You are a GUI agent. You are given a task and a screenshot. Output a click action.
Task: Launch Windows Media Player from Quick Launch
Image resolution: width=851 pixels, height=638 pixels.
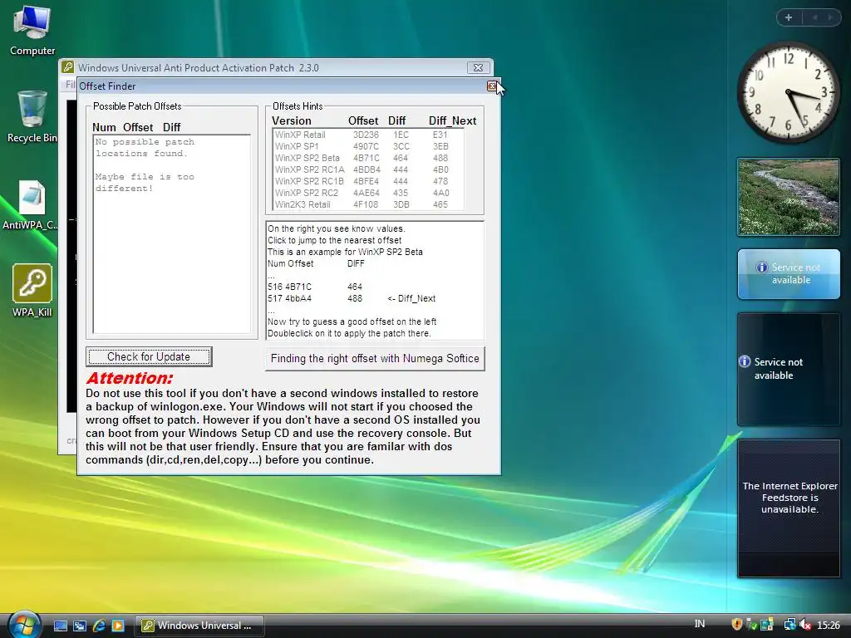118,626
